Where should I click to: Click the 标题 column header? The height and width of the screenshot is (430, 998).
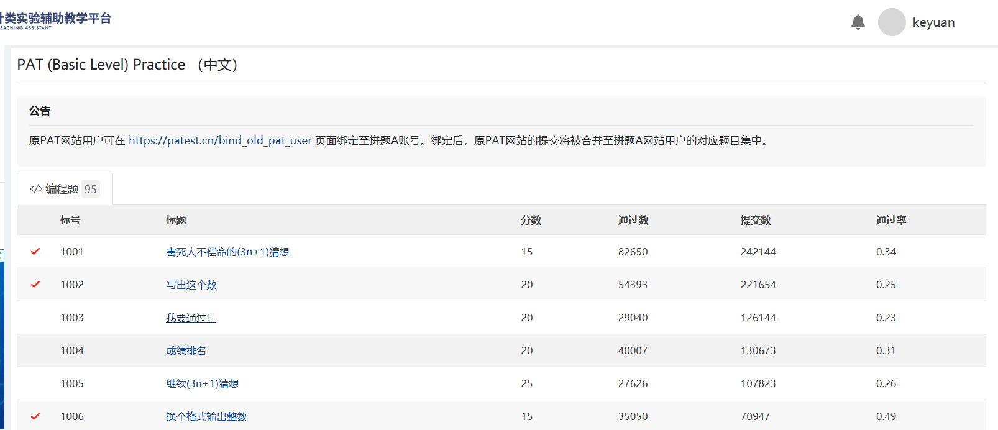tap(176, 220)
